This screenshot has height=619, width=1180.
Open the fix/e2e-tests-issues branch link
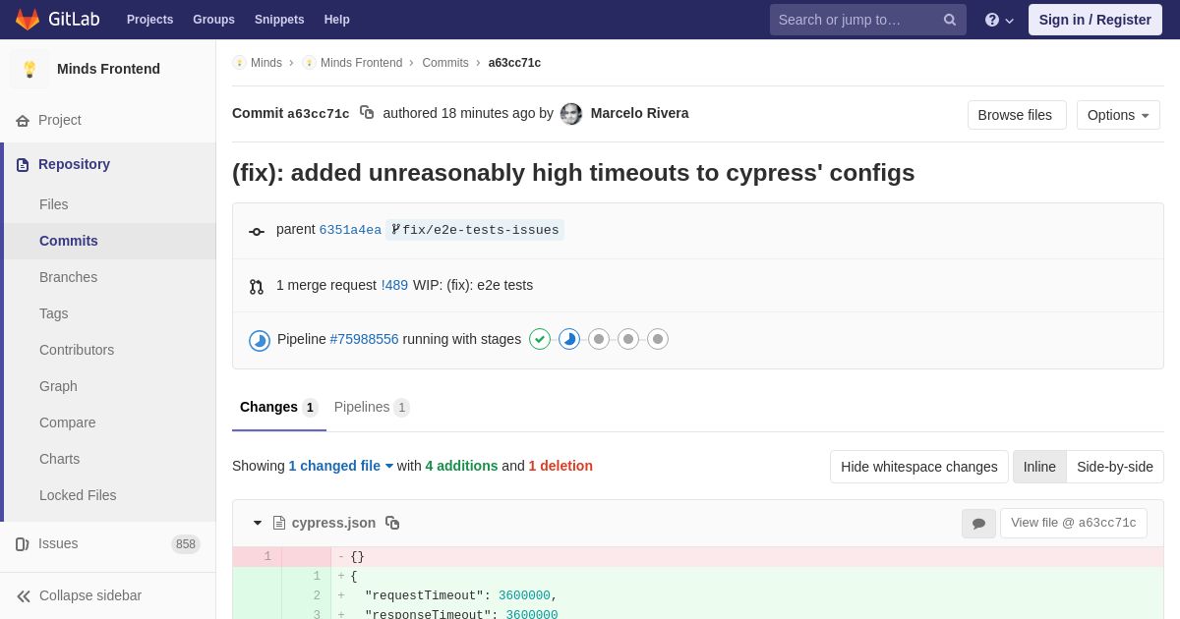coord(475,230)
